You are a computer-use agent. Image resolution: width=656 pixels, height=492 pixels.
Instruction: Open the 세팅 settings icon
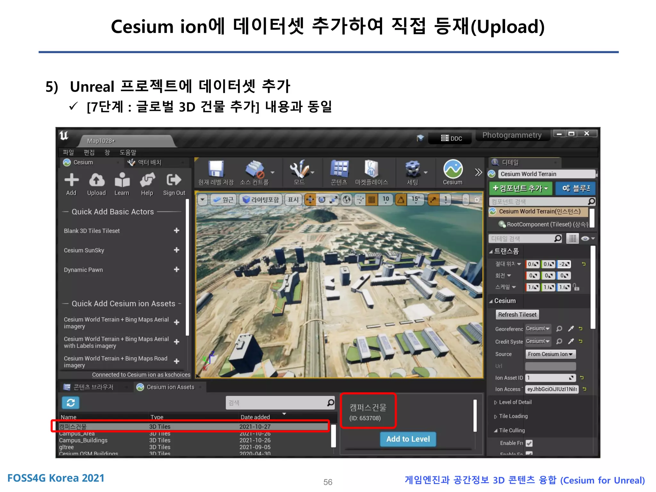[x=413, y=169]
